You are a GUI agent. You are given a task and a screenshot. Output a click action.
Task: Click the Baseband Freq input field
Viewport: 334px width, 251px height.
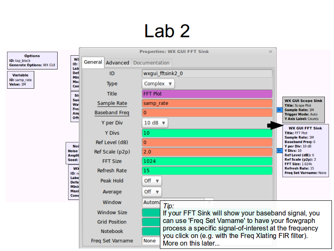207,113
